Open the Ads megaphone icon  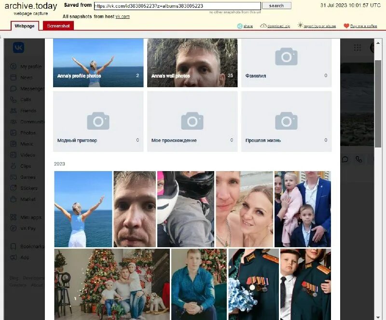click(14, 257)
